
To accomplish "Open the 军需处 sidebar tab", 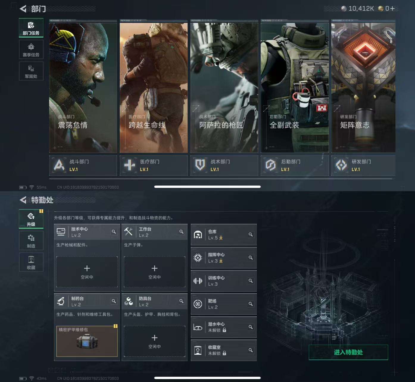I will 31,71.
